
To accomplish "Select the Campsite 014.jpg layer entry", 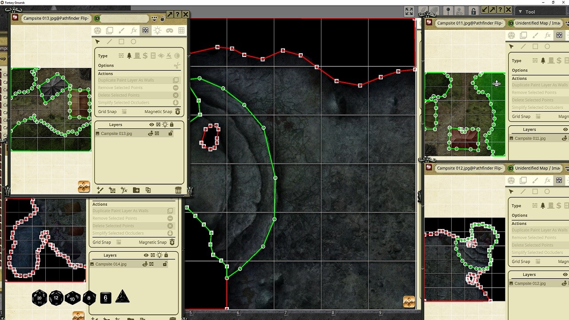I will [111, 264].
